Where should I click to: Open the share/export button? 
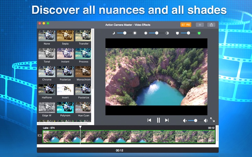coord(211,25)
